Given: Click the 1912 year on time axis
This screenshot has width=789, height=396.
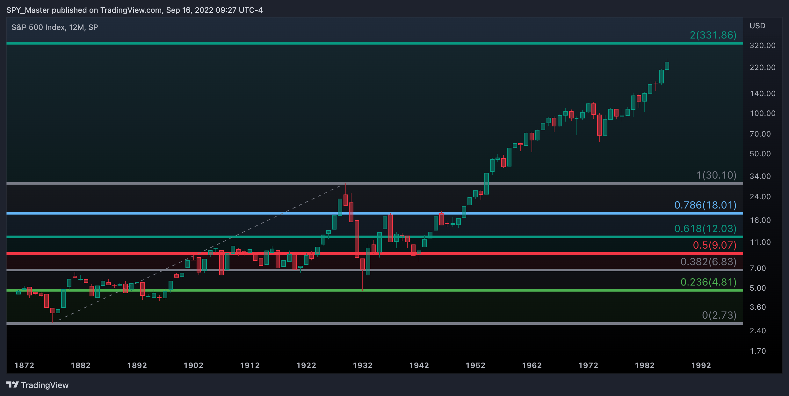Looking at the screenshot, I should [x=250, y=365].
